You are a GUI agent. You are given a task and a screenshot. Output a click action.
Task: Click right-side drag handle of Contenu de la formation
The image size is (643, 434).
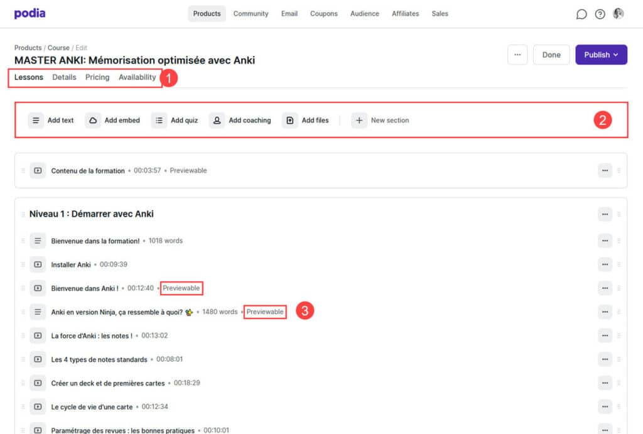[x=619, y=171]
